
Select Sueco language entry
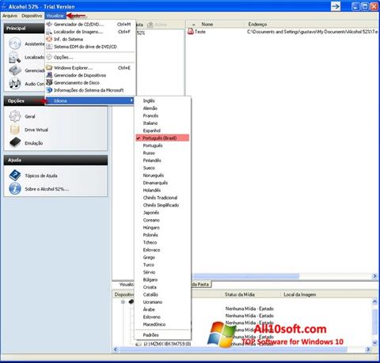pos(149,168)
